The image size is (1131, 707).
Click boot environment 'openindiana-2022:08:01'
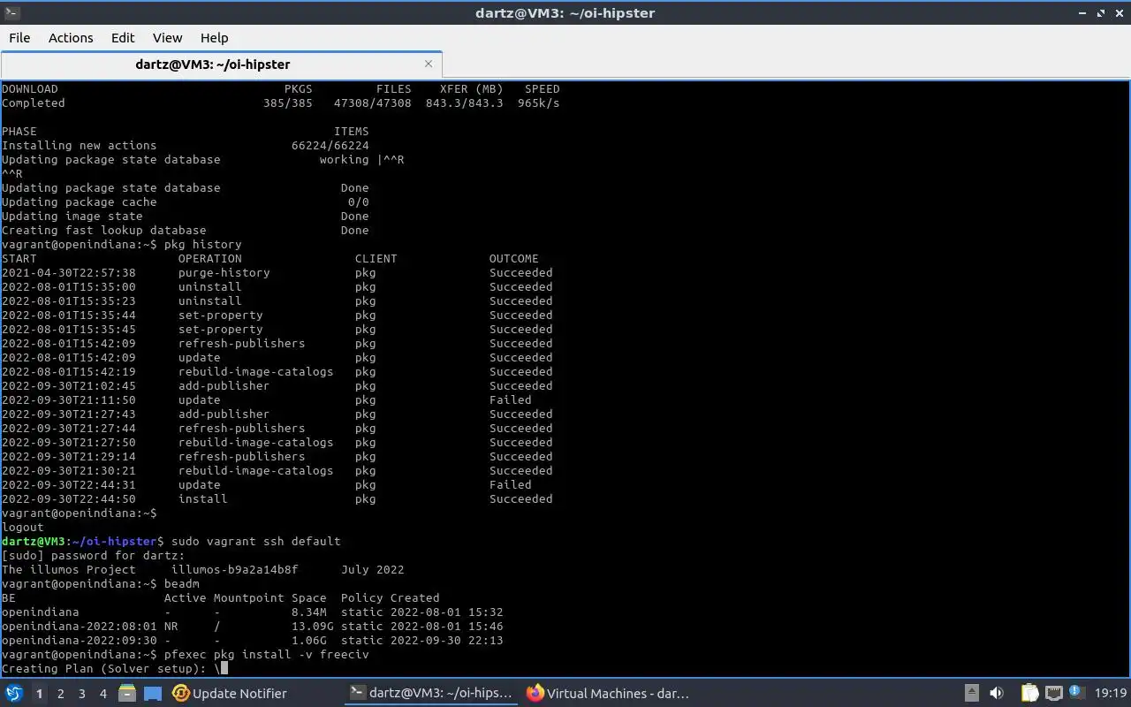pyautogui.click(x=80, y=627)
